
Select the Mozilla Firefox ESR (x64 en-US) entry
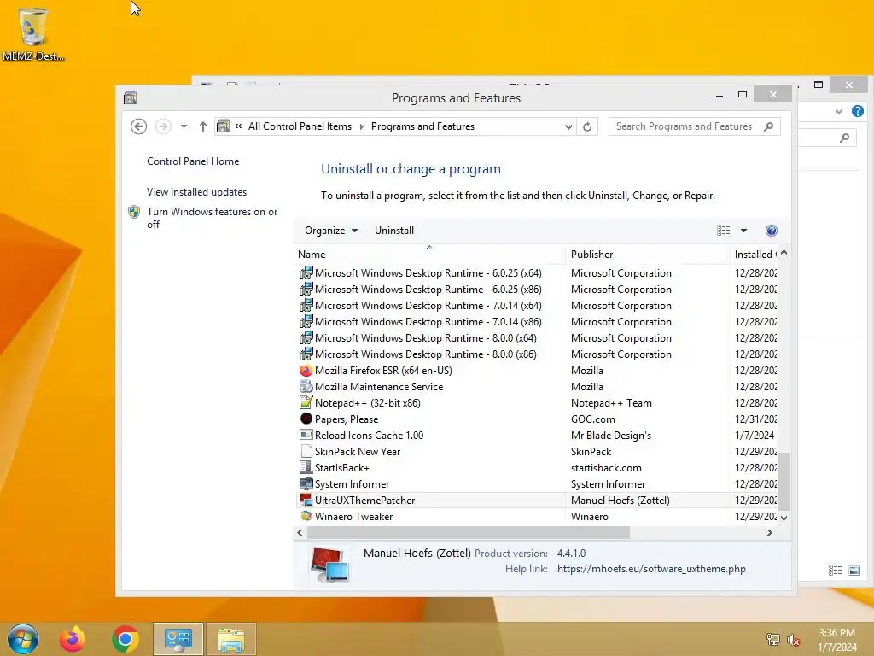(x=383, y=371)
